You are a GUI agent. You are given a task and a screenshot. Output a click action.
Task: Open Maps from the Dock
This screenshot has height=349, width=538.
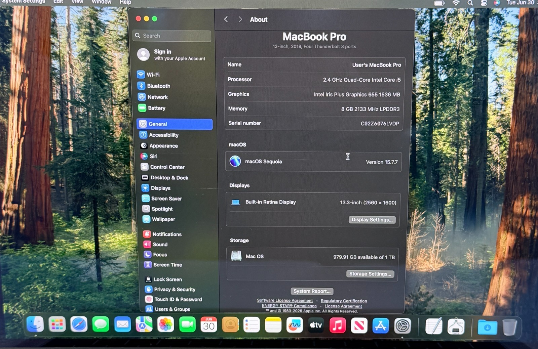(x=144, y=324)
